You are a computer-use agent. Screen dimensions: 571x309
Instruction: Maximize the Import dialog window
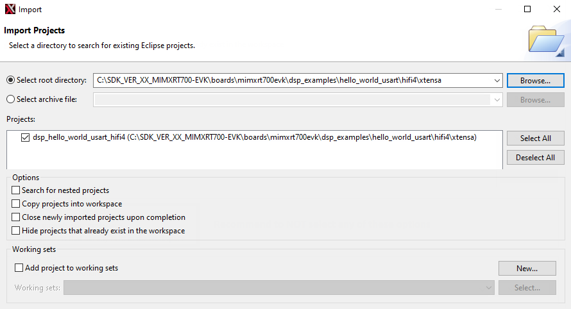click(x=527, y=10)
